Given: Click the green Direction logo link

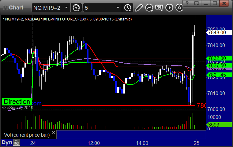Looking at the screenshot, I should point(17,102).
